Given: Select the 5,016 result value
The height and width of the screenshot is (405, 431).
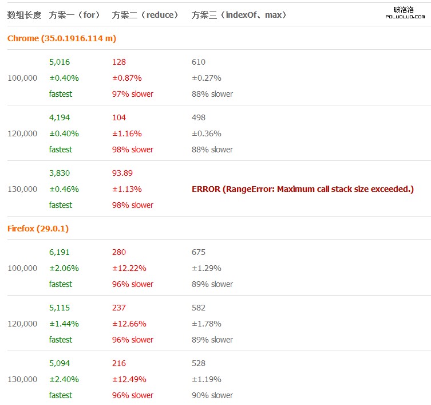Looking at the screenshot, I should coord(60,62).
